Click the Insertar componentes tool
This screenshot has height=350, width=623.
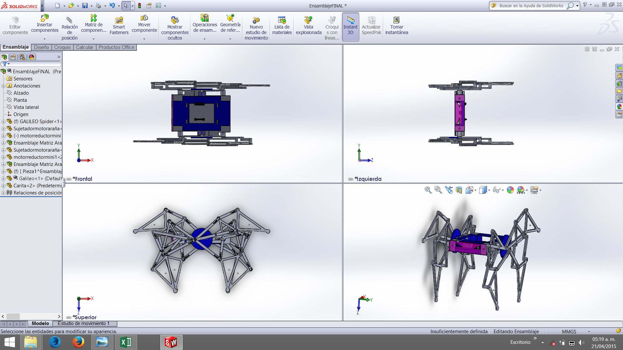point(44,24)
